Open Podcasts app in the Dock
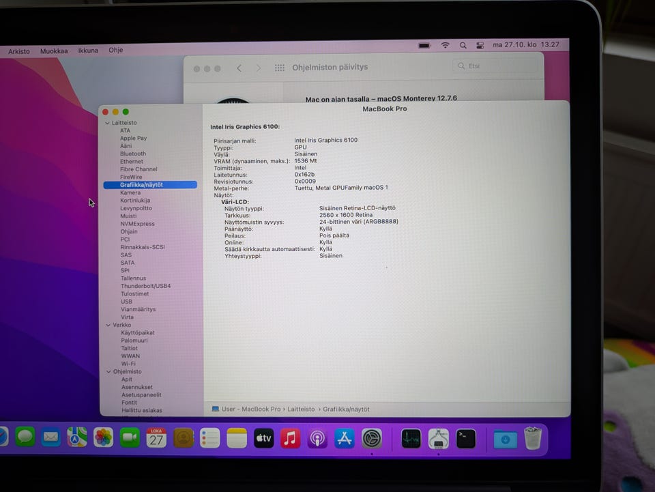This screenshot has height=492, width=655. [x=317, y=439]
